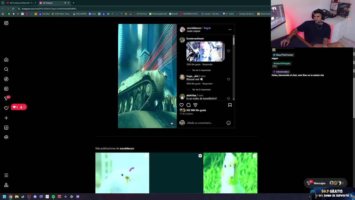Open the Instagram logo home link
Screen dimensions: 355x200
point(6,23)
